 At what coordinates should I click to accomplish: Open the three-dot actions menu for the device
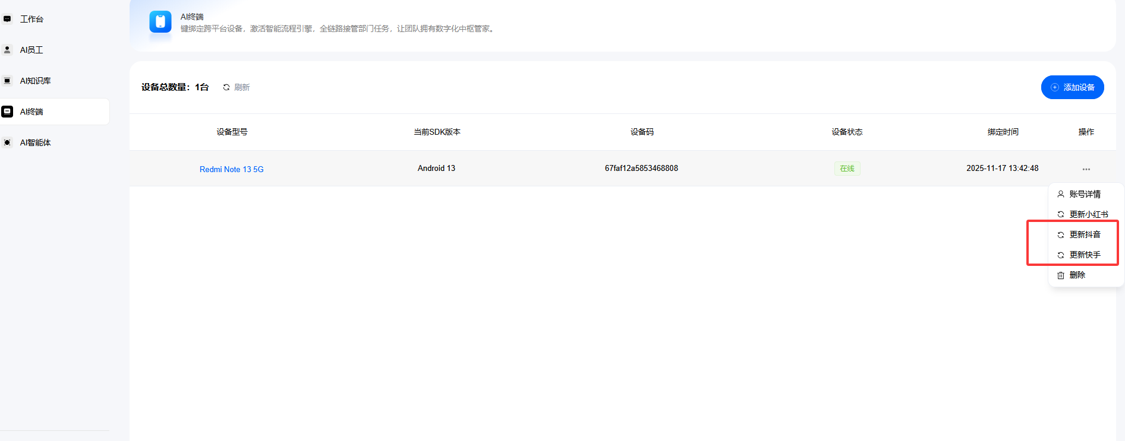pyautogui.click(x=1086, y=169)
